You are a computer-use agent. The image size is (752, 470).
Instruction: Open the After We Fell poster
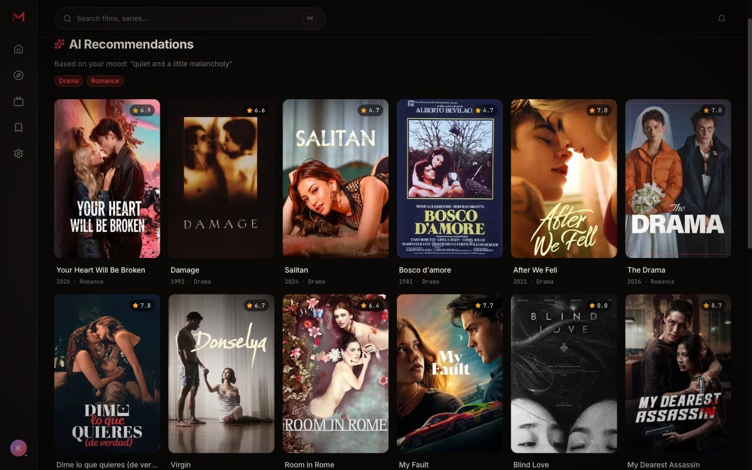(x=564, y=179)
